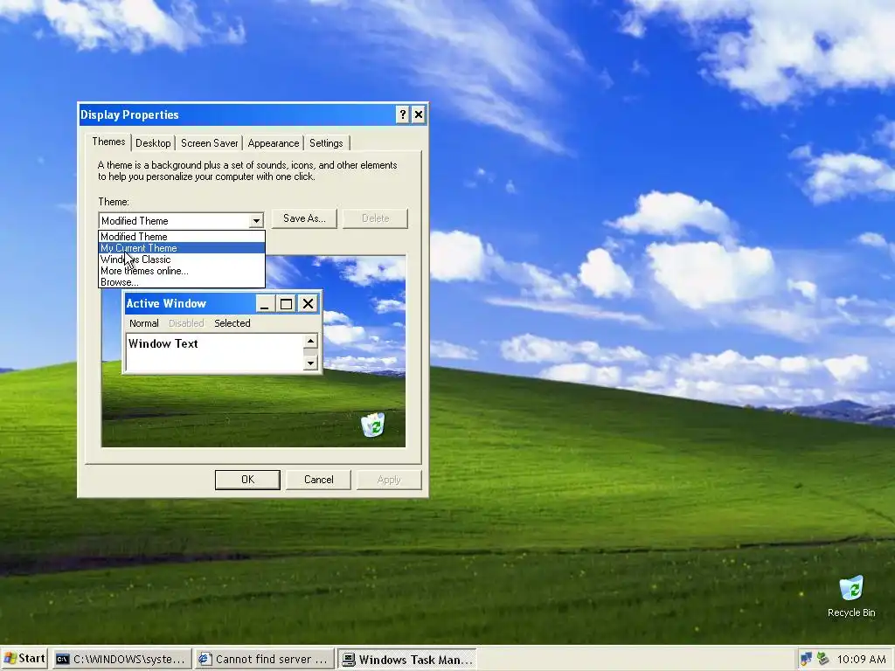Click the preview scrollbar down arrow
Image resolution: width=895 pixels, height=671 pixels.
310,363
